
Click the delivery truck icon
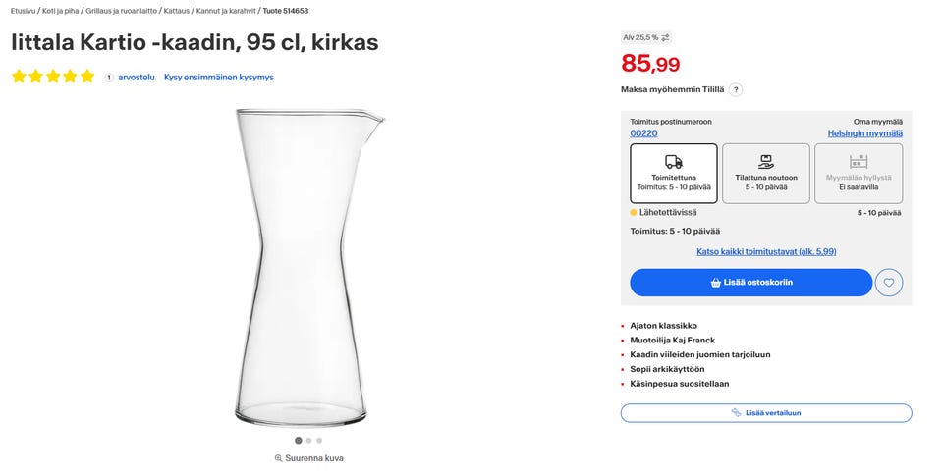[x=673, y=162]
